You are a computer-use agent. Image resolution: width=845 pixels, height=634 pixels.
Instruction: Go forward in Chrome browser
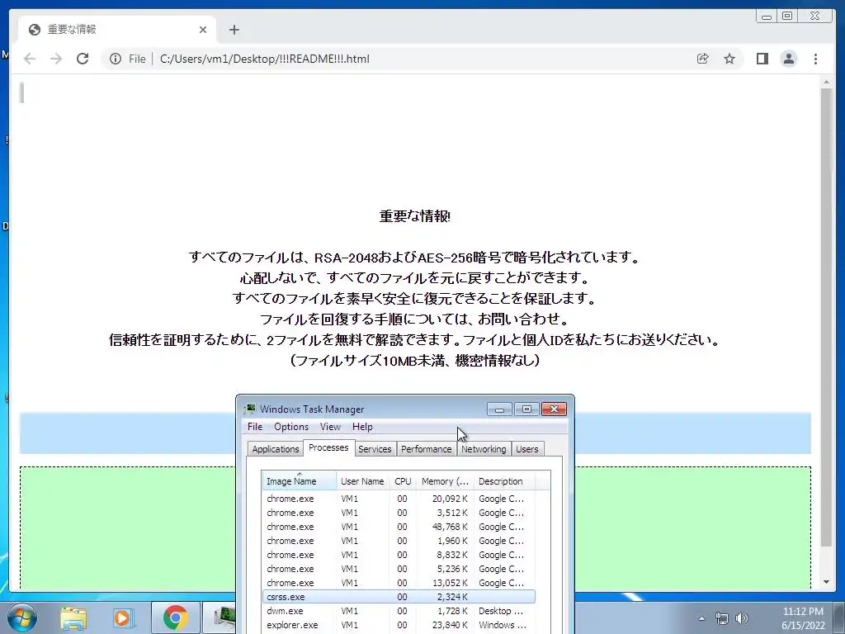point(56,59)
